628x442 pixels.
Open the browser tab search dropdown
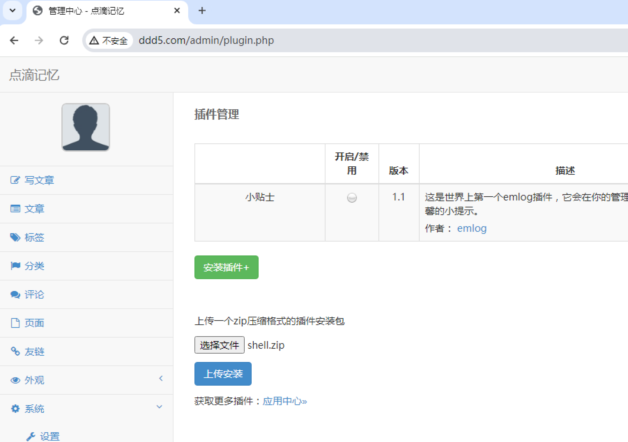coord(13,11)
